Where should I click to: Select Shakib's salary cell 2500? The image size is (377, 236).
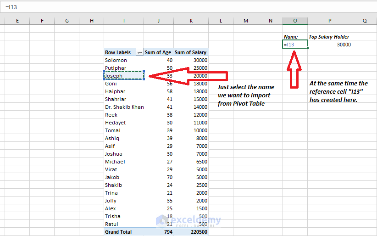tap(191, 185)
